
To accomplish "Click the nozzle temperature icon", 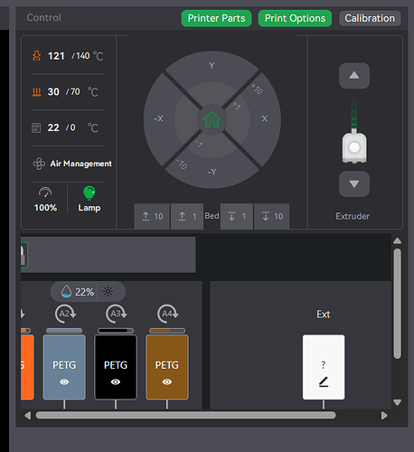I will click(37, 56).
